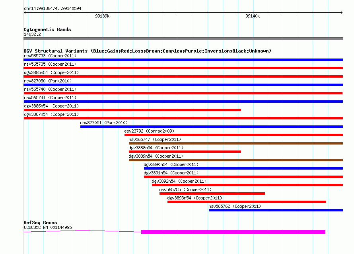
Task: Click the DGV Structural Variants track title
Action: click(x=147, y=51)
